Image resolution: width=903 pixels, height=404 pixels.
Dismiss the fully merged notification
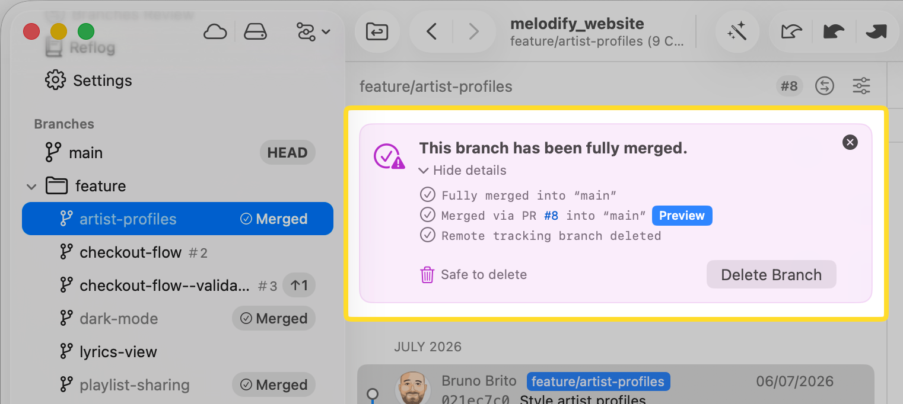coord(850,142)
